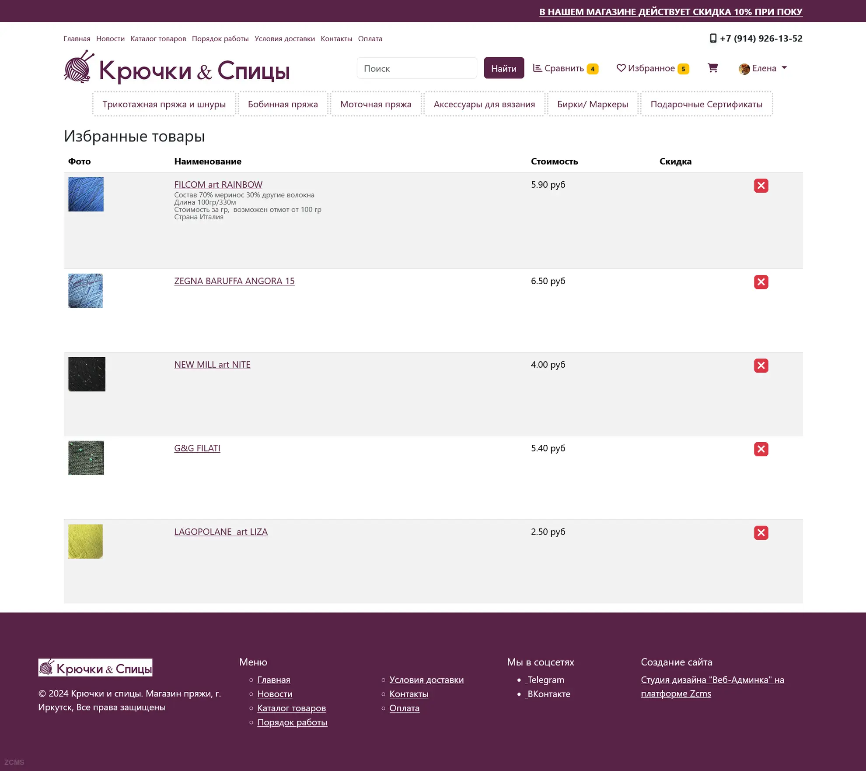Expand the Елена user account dropdown
The image size is (866, 771).
click(x=763, y=68)
